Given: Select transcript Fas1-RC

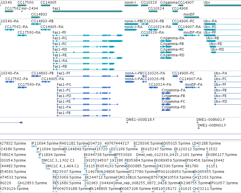Looking at the screenshot, I should pos(84,47).
